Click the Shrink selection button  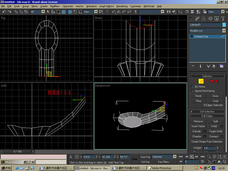198,96
